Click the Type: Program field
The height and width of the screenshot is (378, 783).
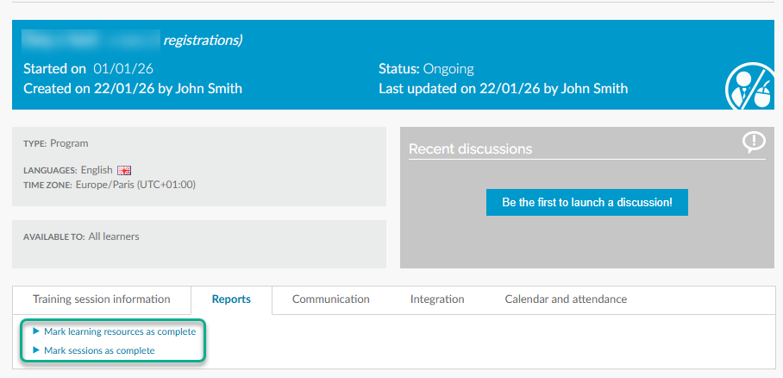[x=56, y=143]
